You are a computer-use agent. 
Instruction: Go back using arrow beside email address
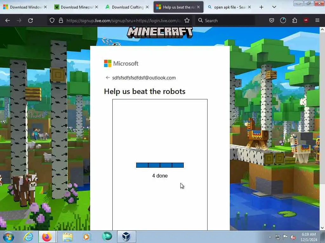click(x=108, y=78)
